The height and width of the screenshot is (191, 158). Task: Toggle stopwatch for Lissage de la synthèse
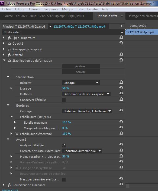[17, 168]
